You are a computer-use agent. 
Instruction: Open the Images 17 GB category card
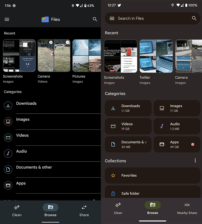click(x=177, y=108)
